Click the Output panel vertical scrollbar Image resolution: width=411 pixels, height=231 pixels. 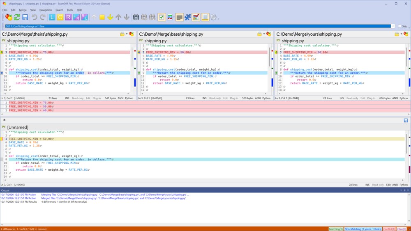409,208
